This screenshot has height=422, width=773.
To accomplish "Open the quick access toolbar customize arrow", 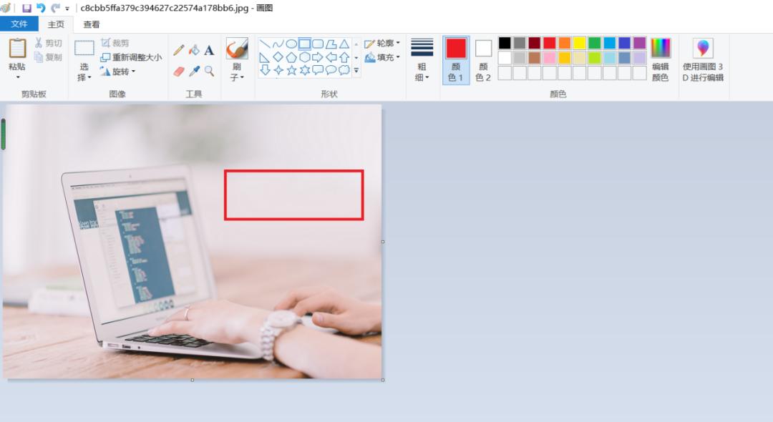I will [x=67, y=9].
